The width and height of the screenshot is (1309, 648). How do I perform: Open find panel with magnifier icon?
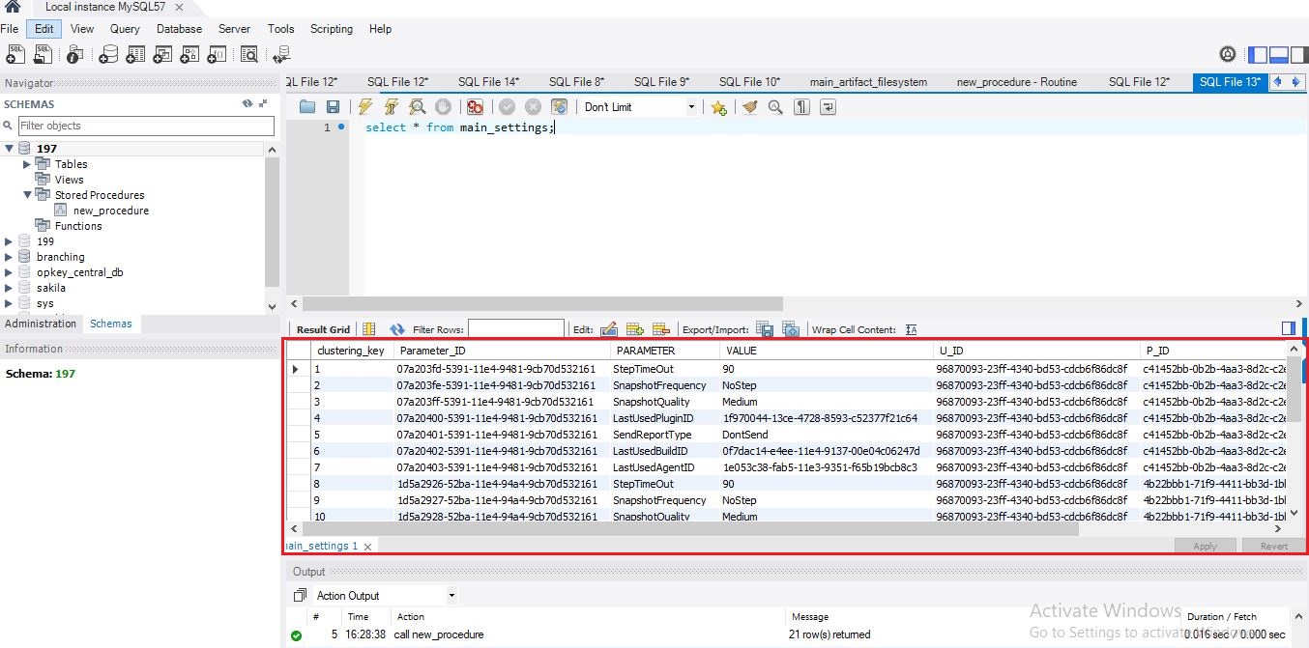point(775,107)
